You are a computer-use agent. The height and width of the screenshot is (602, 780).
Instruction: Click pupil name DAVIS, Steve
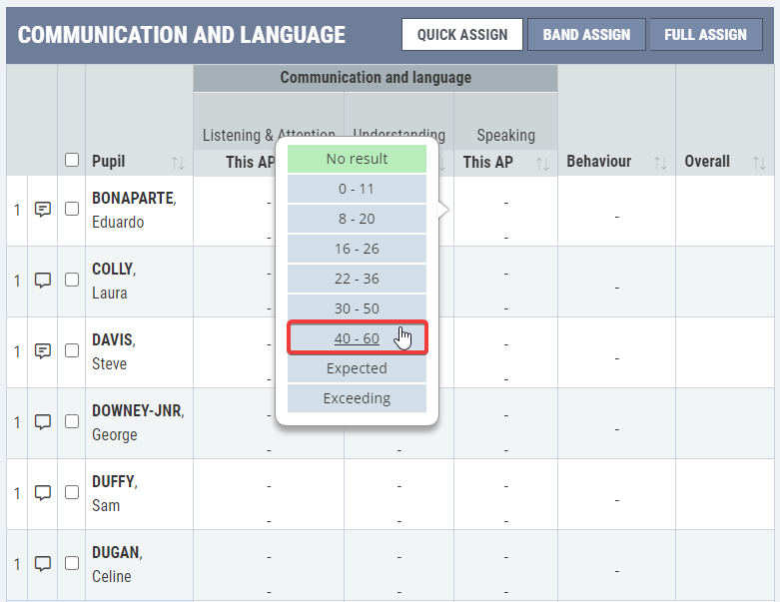(114, 351)
